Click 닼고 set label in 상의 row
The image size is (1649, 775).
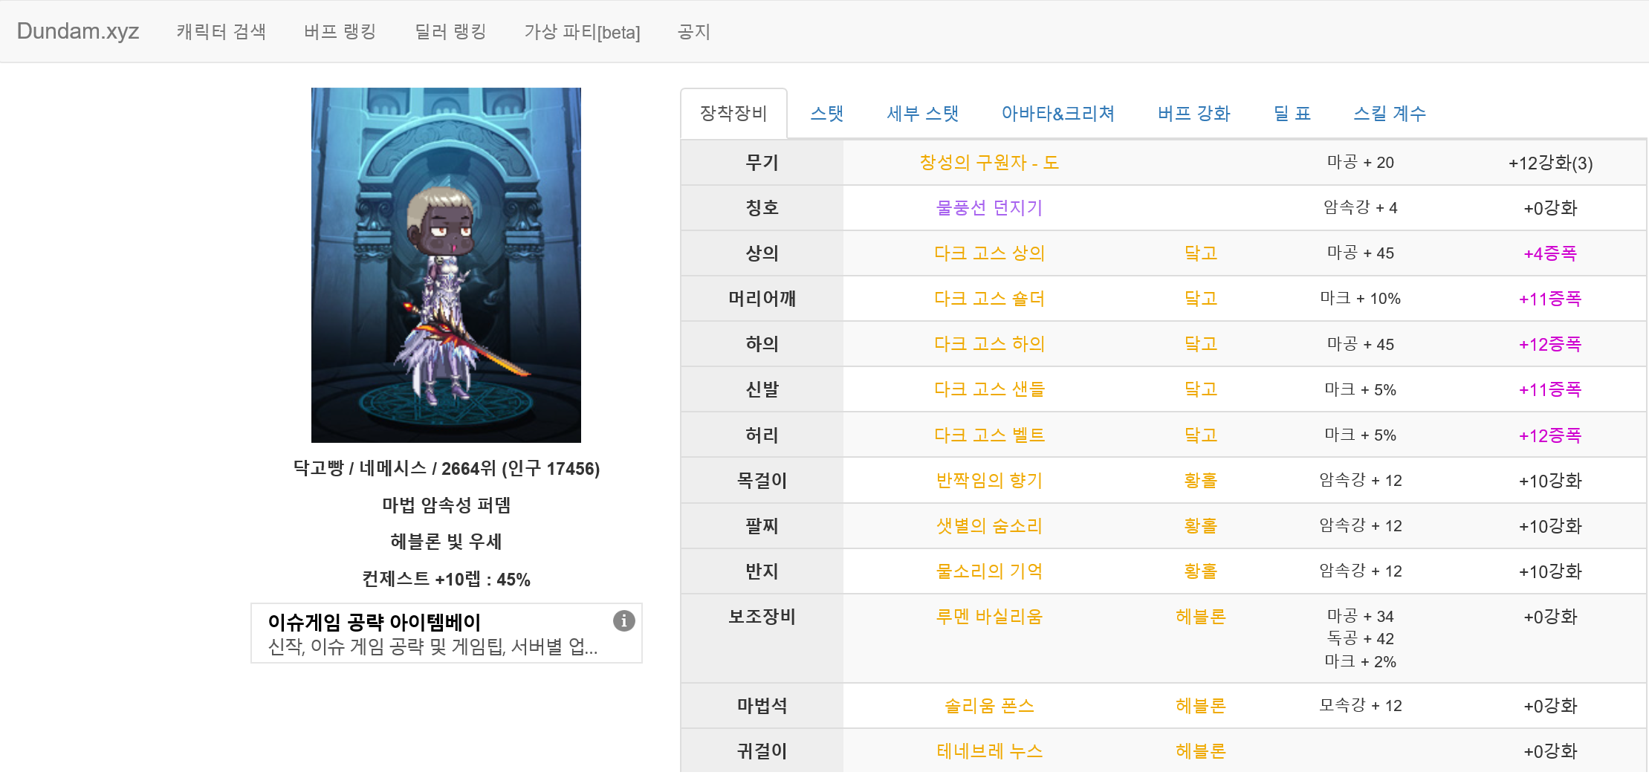click(x=1201, y=253)
